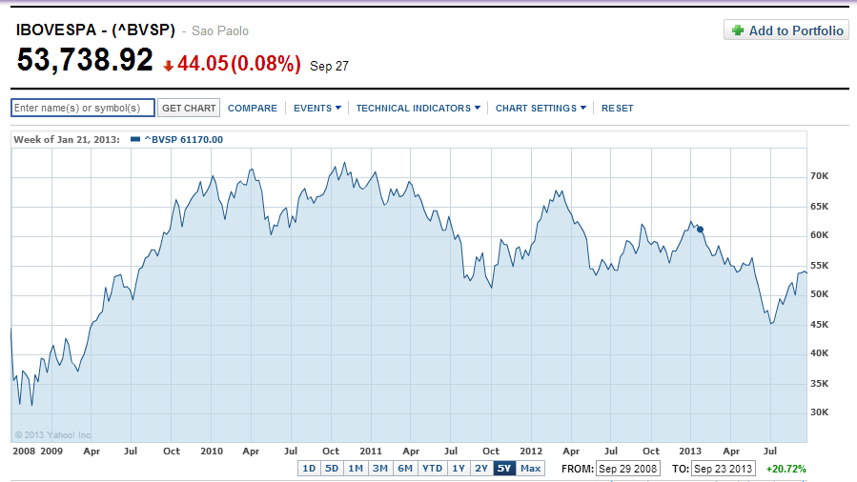This screenshot has height=482, width=857.
Task: Select the 2Y time range
Action: (x=481, y=469)
